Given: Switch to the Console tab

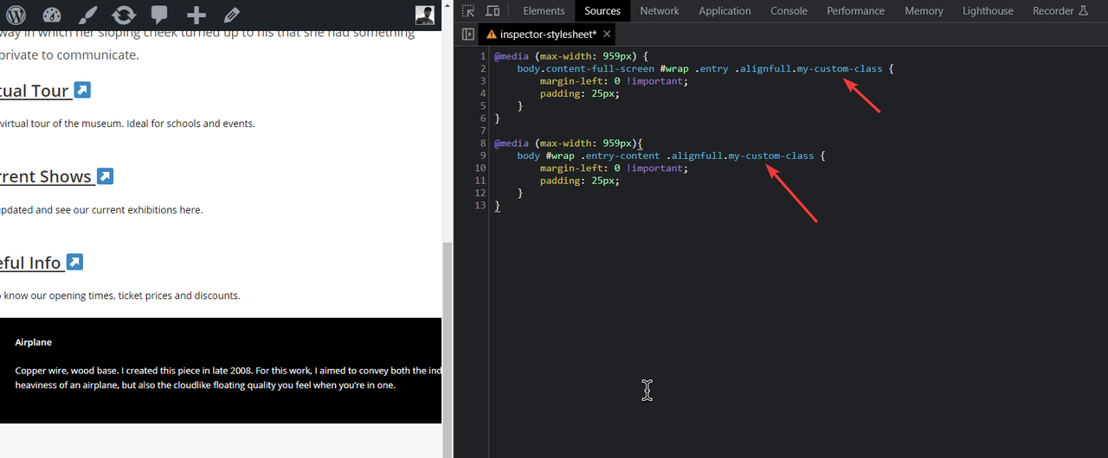Looking at the screenshot, I should coord(789,11).
